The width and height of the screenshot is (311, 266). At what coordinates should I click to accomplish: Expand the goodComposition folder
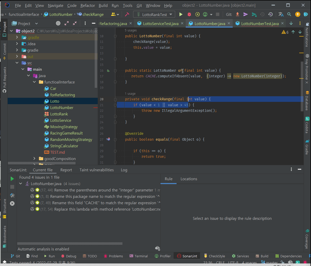click(x=34, y=159)
